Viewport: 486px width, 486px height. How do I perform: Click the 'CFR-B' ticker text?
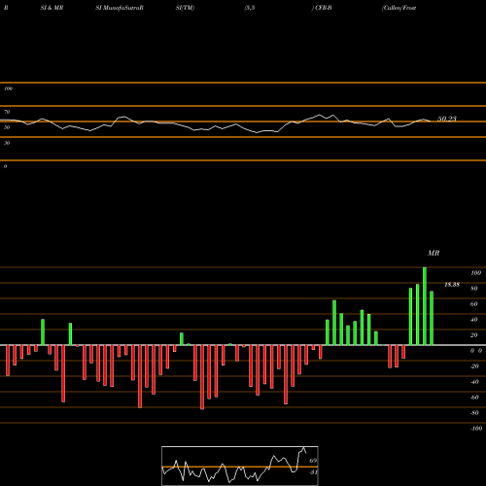pyautogui.click(x=323, y=8)
